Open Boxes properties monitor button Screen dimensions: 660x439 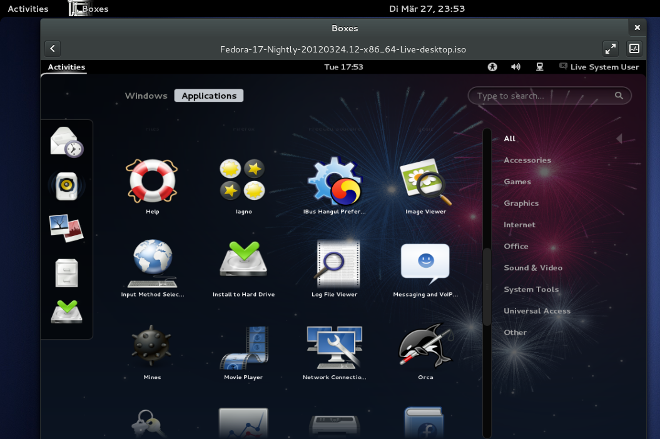point(634,49)
